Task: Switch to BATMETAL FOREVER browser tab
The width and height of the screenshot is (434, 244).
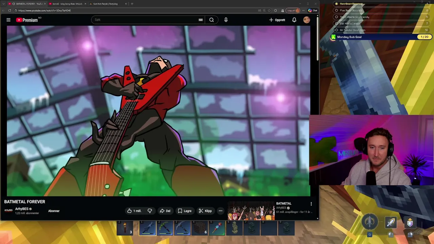Action: [26, 4]
